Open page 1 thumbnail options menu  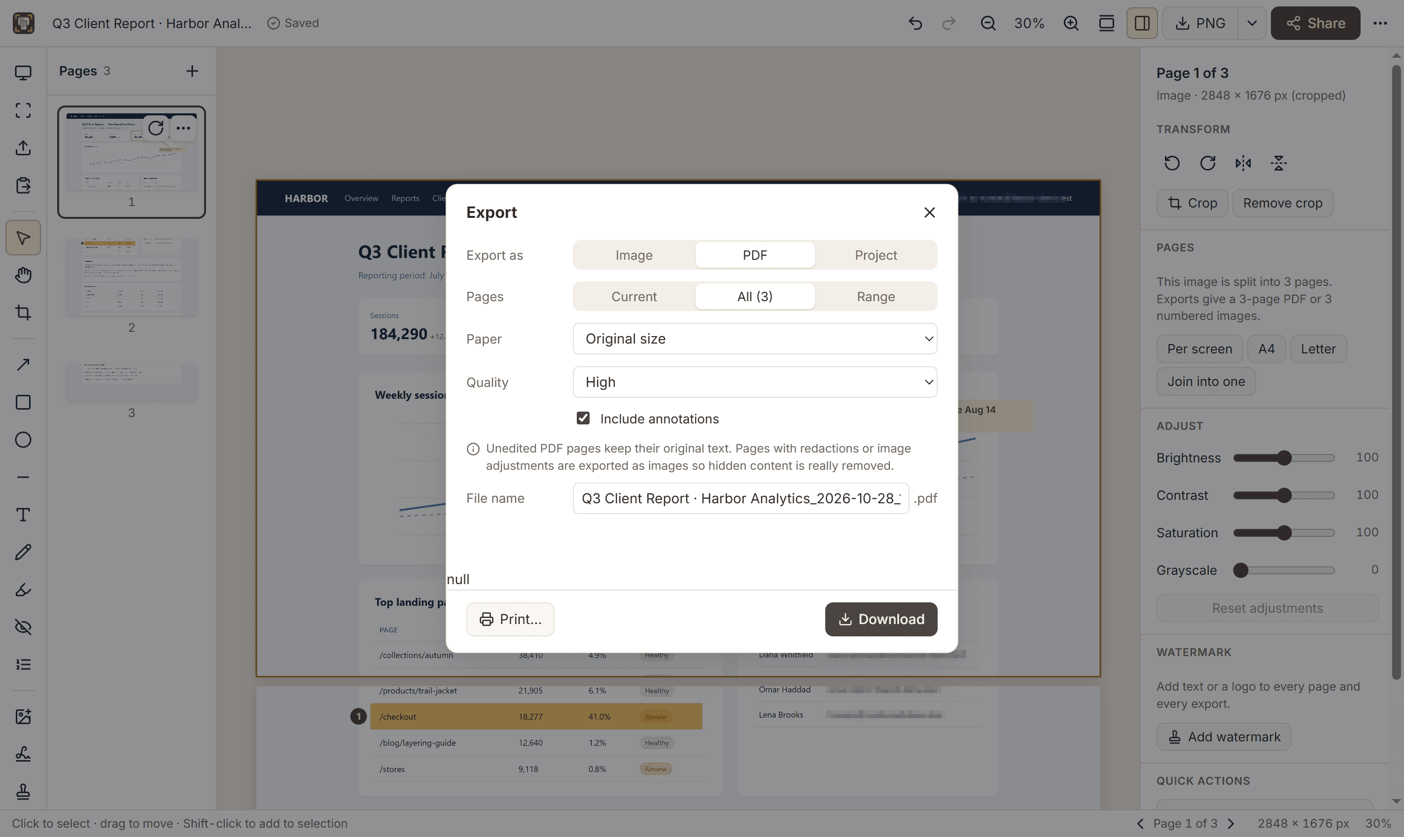(x=183, y=128)
